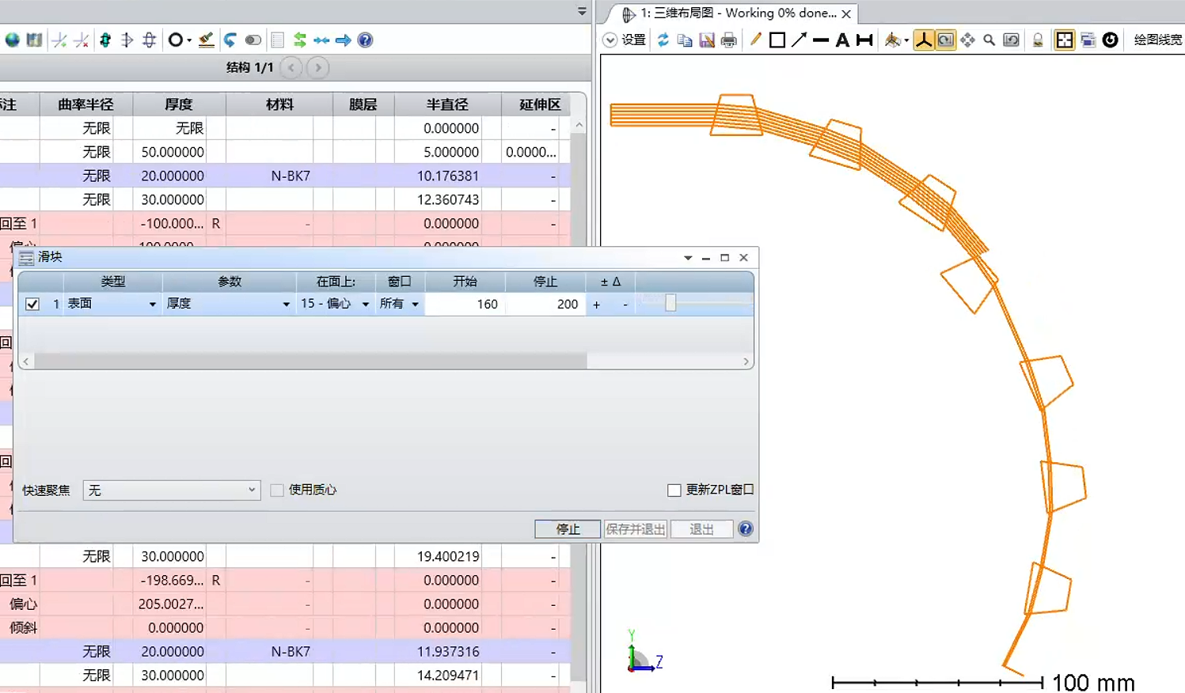1185x693 pixels.
Task: Click the print icon in 3D layout toolbar
Action: 729,40
